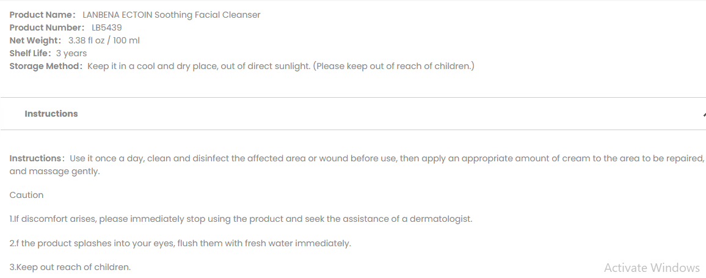Click the Caution heading
This screenshot has height=278, width=706.
[x=26, y=195]
